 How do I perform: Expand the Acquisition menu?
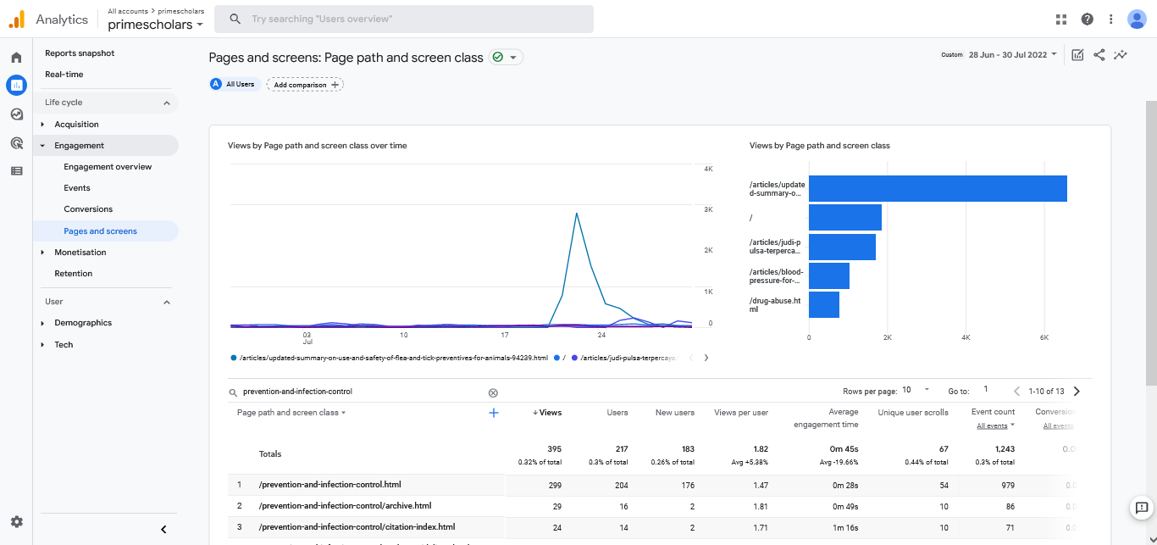76,125
